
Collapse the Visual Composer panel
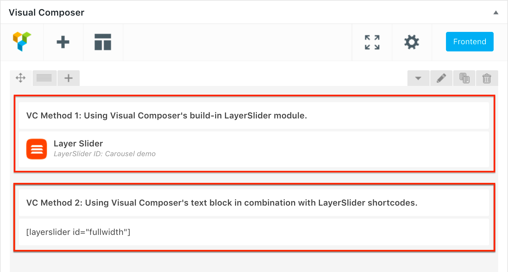[x=496, y=13]
